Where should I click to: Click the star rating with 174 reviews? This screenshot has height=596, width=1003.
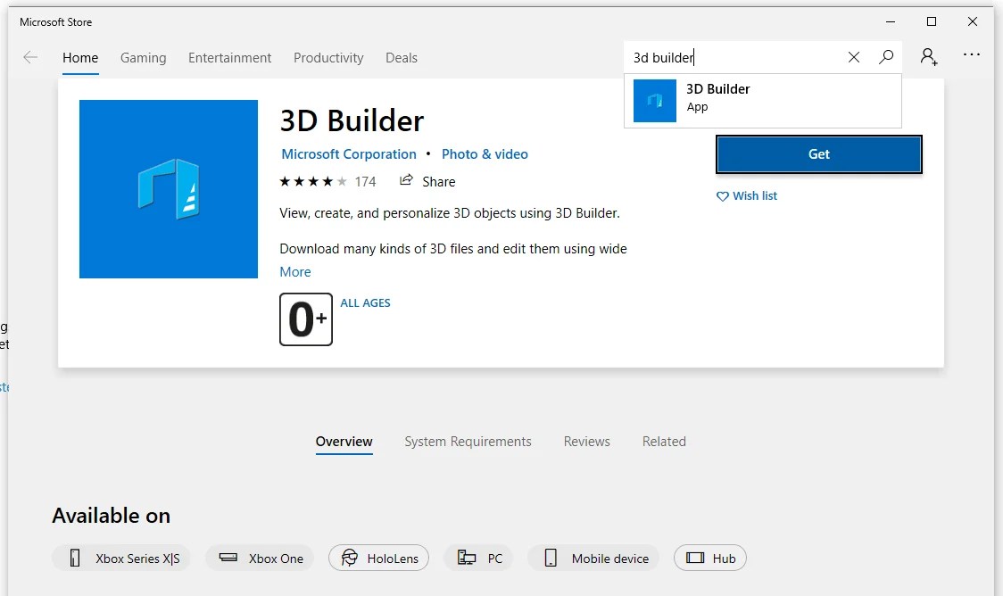327,182
